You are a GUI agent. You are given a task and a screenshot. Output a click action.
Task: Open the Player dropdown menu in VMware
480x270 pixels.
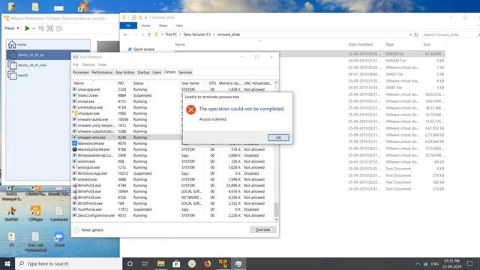pyautogui.click(x=12, y=28)
